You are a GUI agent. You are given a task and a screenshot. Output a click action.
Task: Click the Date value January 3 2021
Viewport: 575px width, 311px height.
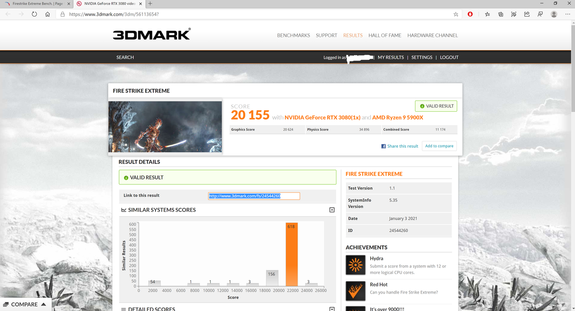(403, 219)
